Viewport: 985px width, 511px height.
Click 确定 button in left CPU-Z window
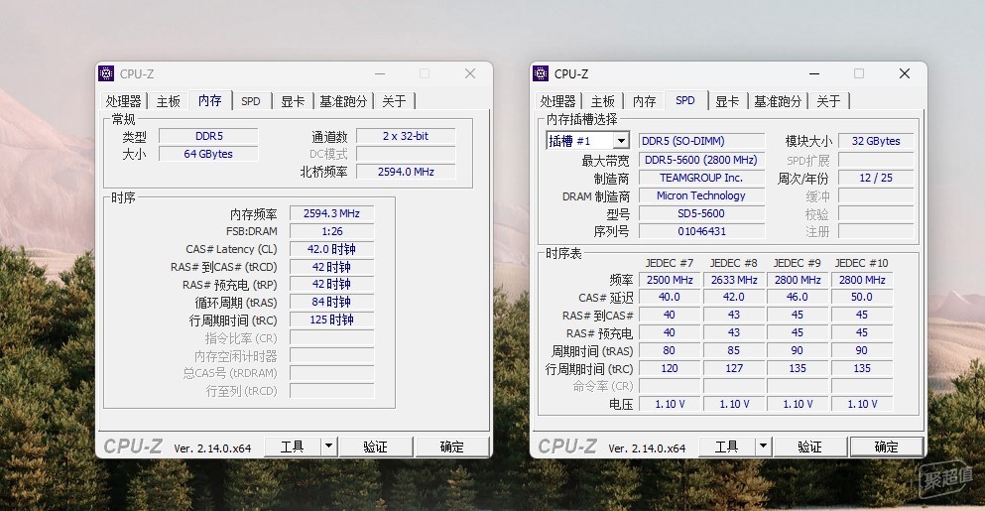[451, 447]
